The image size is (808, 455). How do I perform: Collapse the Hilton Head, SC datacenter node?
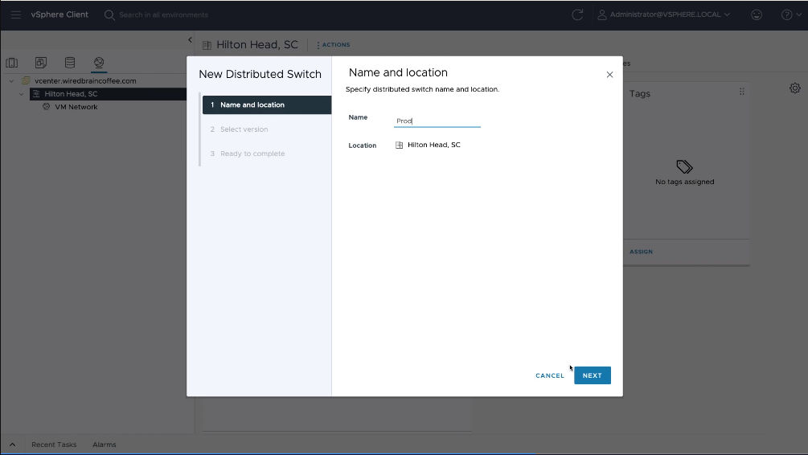pos(23,94)
